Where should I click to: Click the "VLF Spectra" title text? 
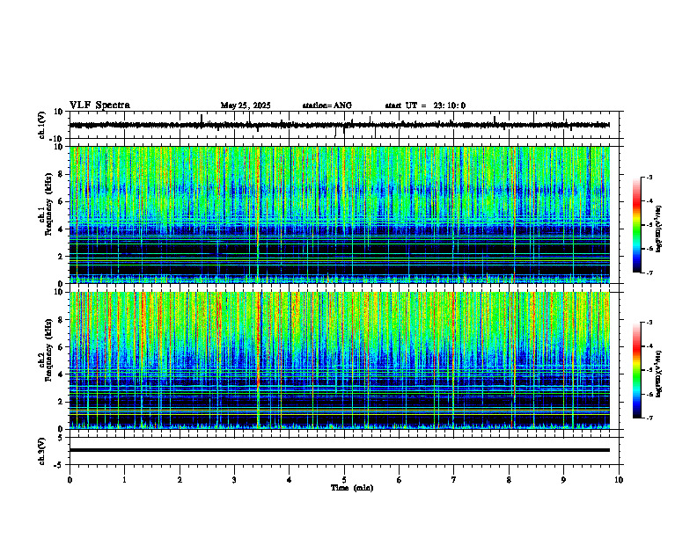click(99, 105)
